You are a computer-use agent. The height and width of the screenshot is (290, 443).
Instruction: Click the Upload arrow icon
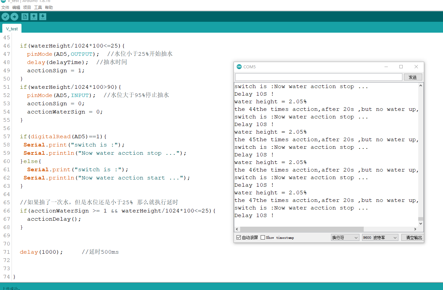point(14,16)
